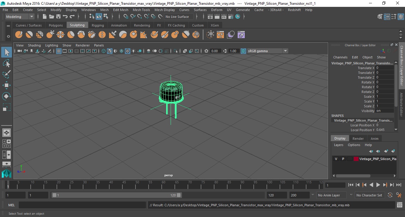Open the Script Editor icon

[400, 205]
